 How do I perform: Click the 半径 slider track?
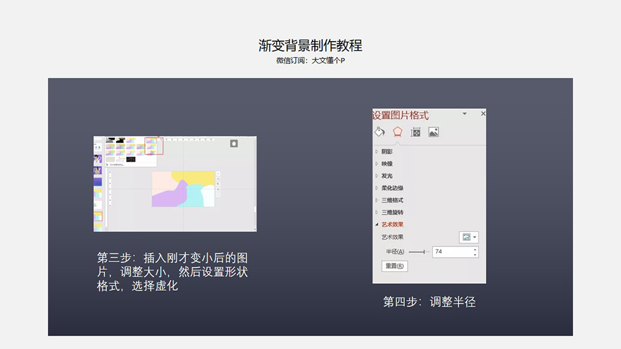418,252
